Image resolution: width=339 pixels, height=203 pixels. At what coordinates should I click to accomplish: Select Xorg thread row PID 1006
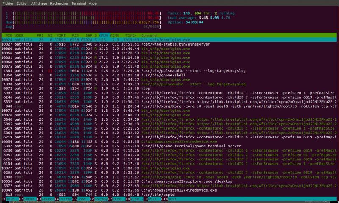[x=169, y=177]
